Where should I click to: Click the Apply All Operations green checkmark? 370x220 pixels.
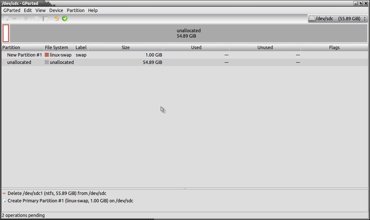(65, 18)
